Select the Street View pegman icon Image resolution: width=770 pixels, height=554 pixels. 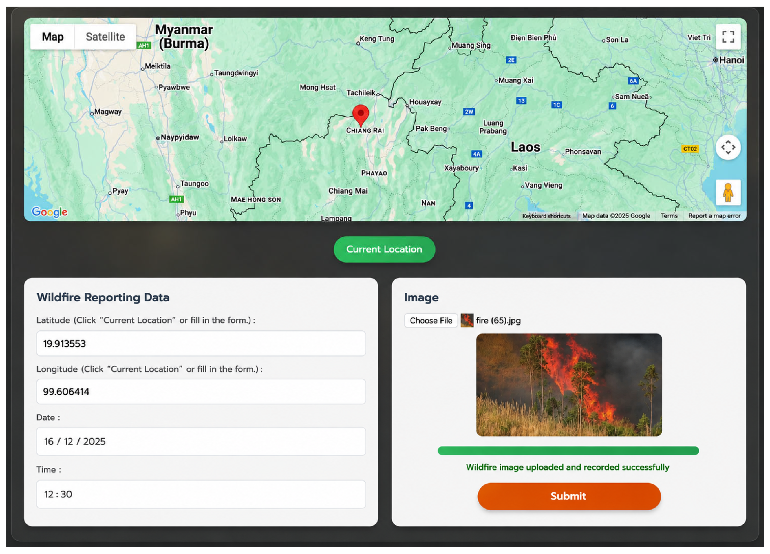728,192
